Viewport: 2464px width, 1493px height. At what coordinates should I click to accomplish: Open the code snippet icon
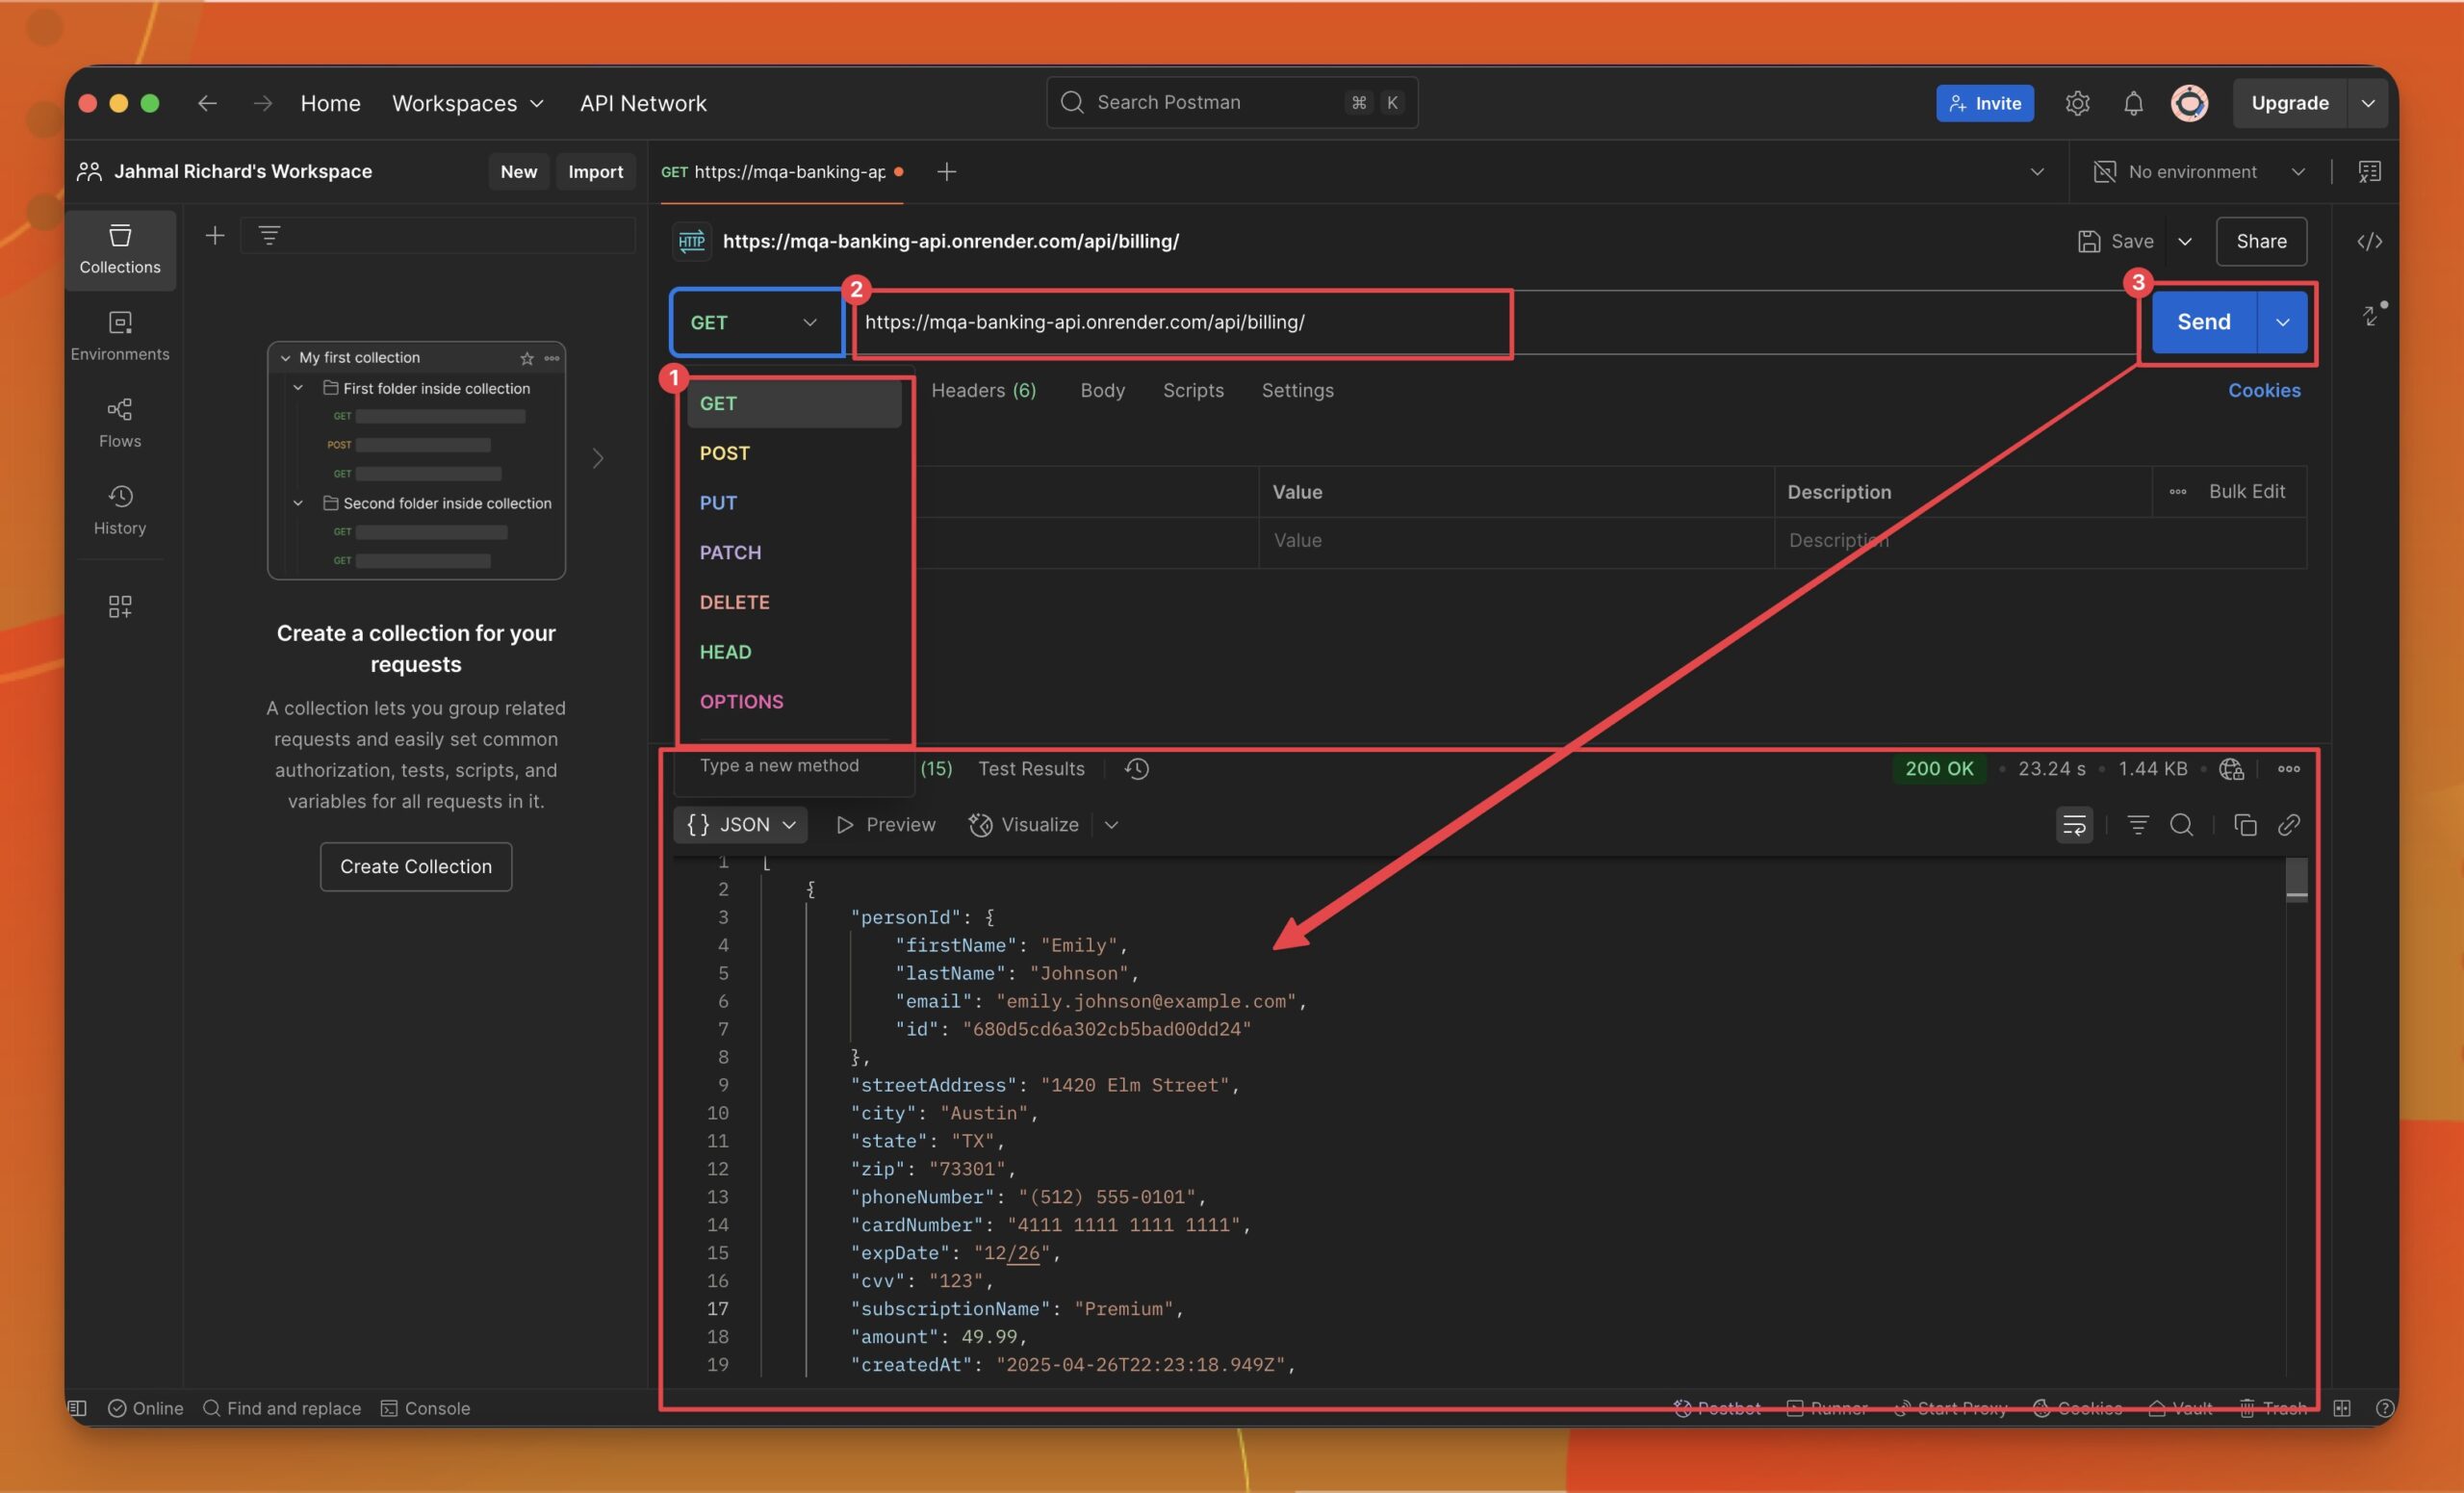2369,241
